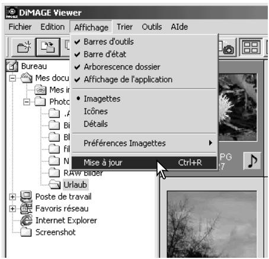Click the new folder toolbar icon
This screenshot has height=259, width=269.
click(24, 47)
